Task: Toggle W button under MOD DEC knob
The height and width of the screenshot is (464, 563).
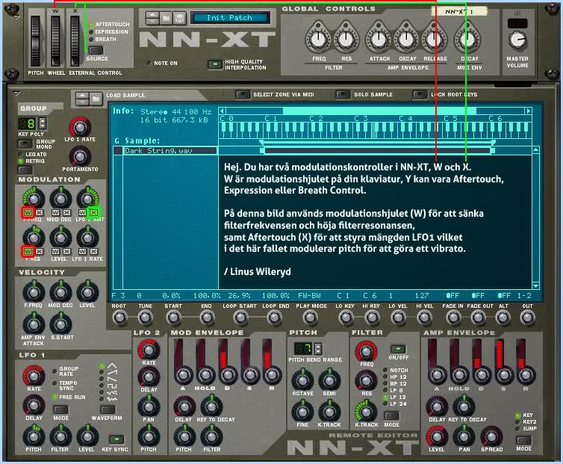Action: click(55, 212)
